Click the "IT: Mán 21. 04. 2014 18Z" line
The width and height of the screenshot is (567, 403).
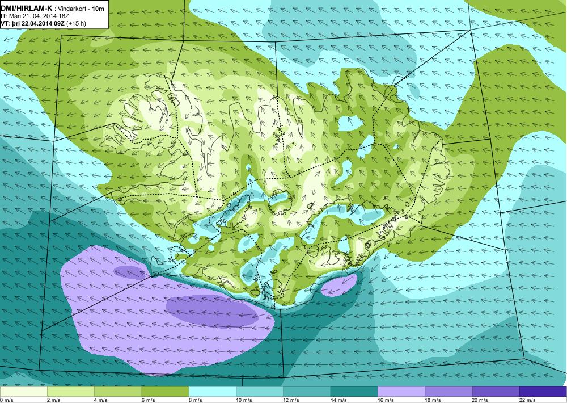pos(35,16)
